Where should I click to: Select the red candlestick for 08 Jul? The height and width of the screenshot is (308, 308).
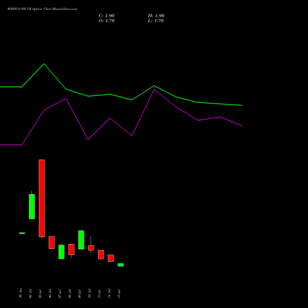(x=71, y=249)
